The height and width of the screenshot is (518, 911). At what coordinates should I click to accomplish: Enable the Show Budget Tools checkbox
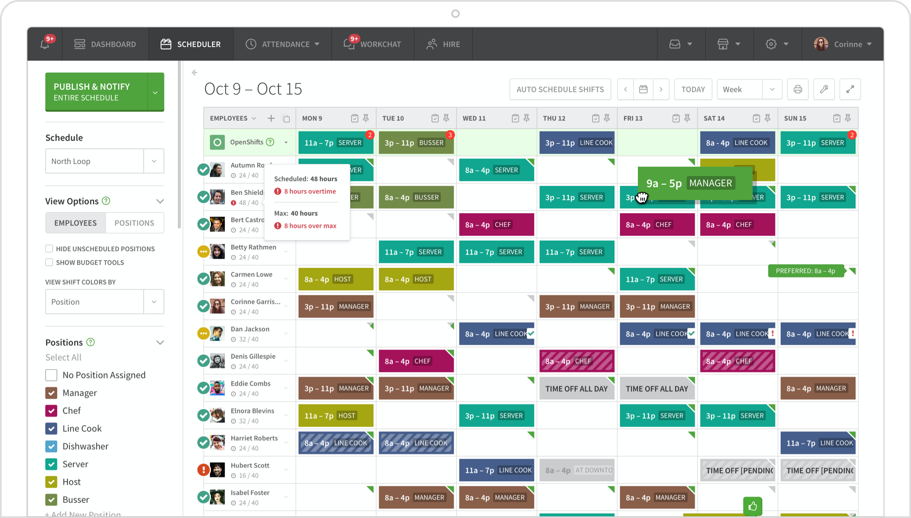(48, 262)
